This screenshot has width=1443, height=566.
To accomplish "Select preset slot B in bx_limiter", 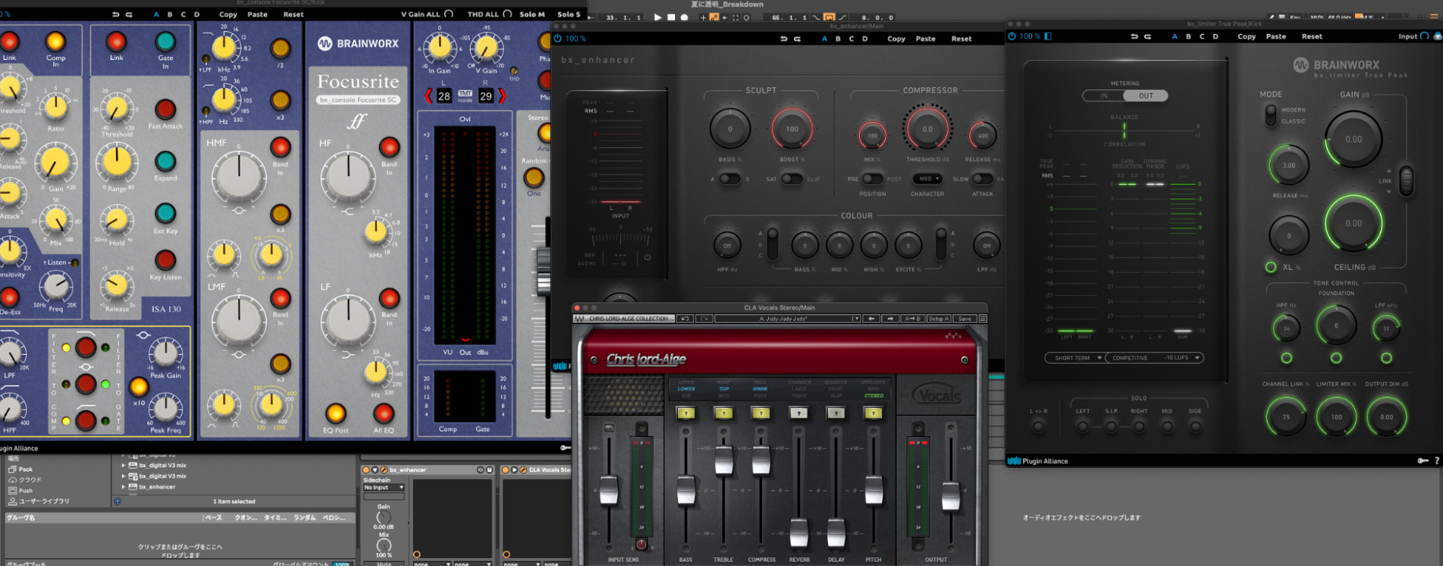I will point(1188,36).
